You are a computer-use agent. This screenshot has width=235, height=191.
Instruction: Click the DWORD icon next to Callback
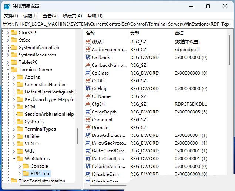(x=88, y=57)
